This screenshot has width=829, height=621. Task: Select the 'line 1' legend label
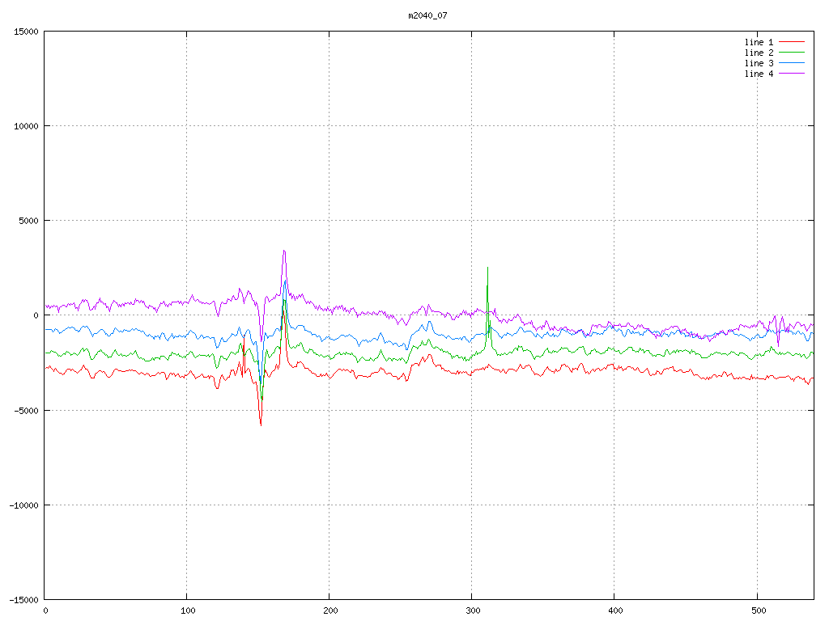tap(759, 42)
